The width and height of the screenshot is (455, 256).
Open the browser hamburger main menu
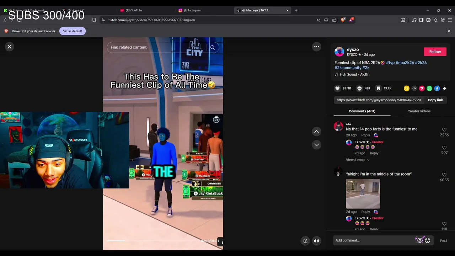click(x=450, y=20)
